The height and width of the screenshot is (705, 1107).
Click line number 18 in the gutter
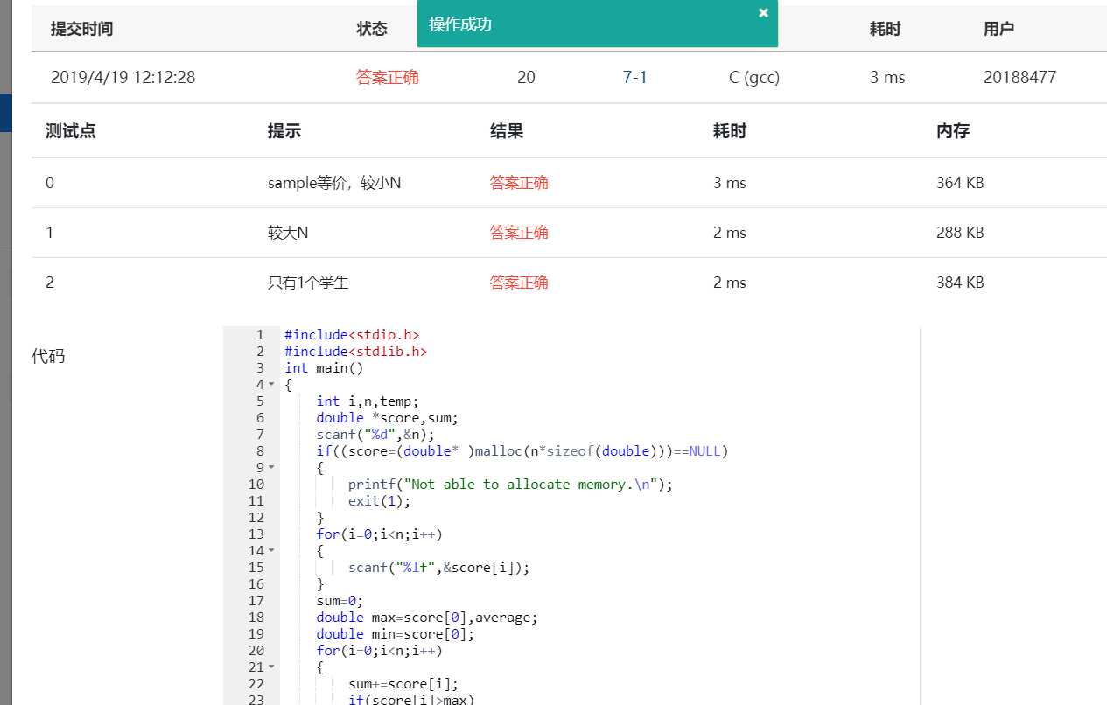click(256, 618)
